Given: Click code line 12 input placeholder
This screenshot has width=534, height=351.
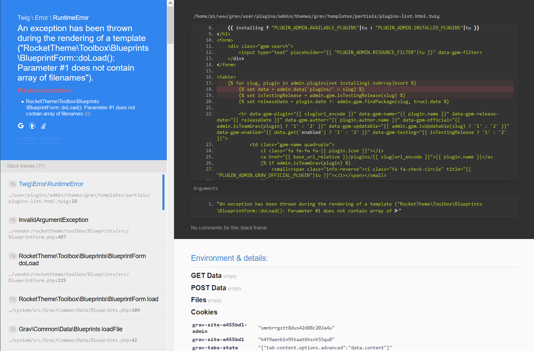Looking at the screenshot, I should click(360, 52).
